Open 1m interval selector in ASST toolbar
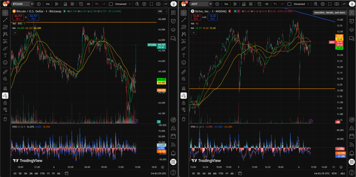Viewport: 356px width, 177px height. 226,4
